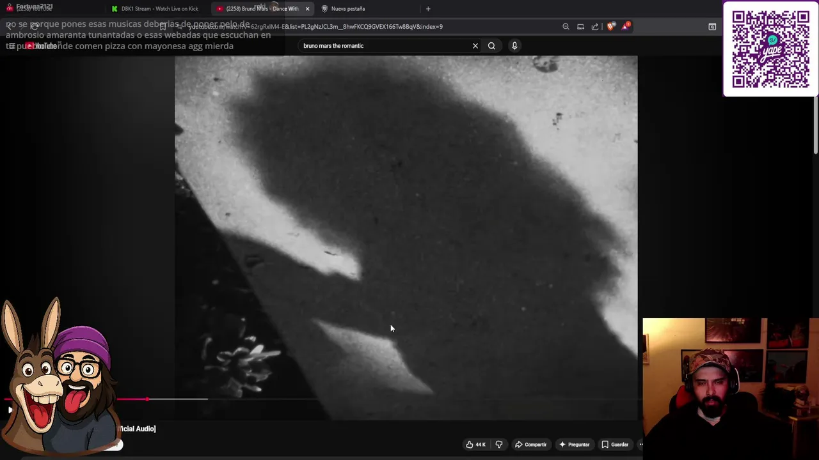Click the video progress scrubber dot

[147, 399]
